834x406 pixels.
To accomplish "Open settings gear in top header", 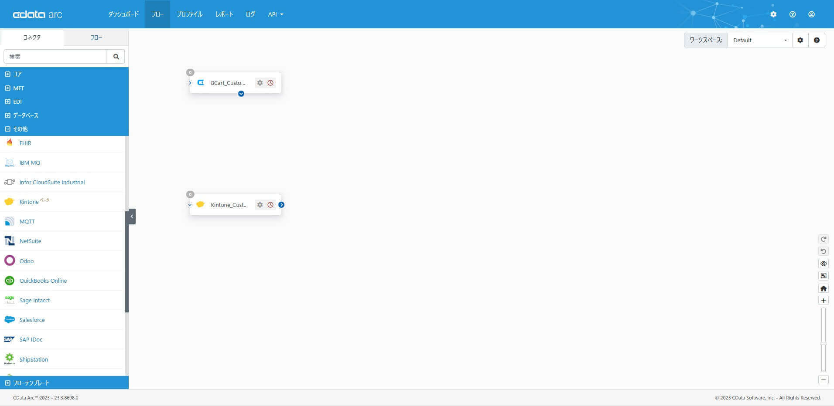I will (x=773, y=14).
